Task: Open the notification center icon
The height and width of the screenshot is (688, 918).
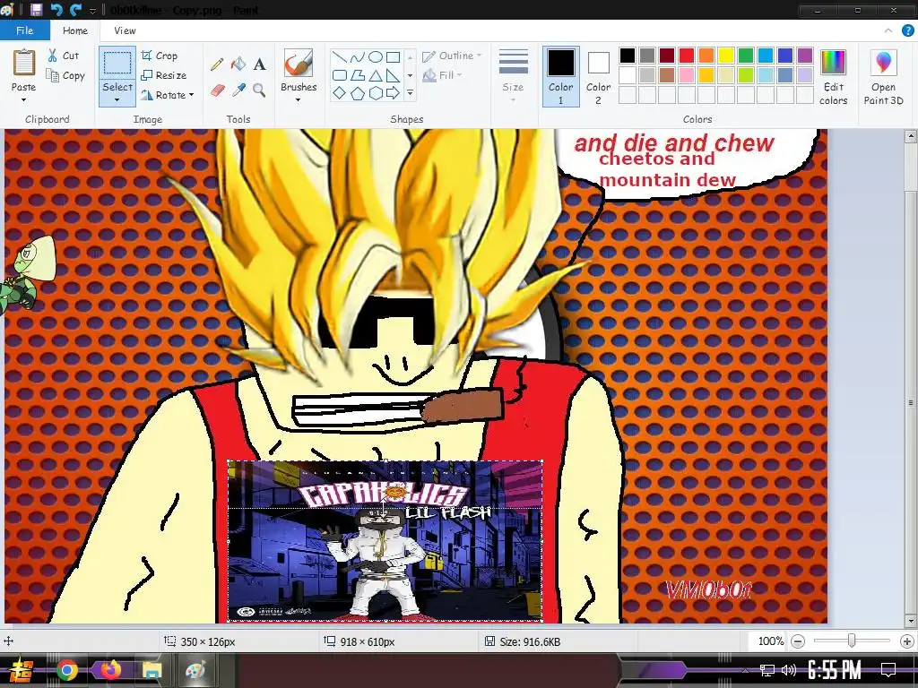Action: pos(888,670)
